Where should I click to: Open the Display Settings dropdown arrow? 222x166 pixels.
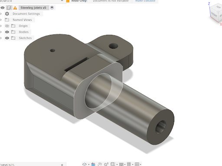pyautogui.click(x=125, y=164)
